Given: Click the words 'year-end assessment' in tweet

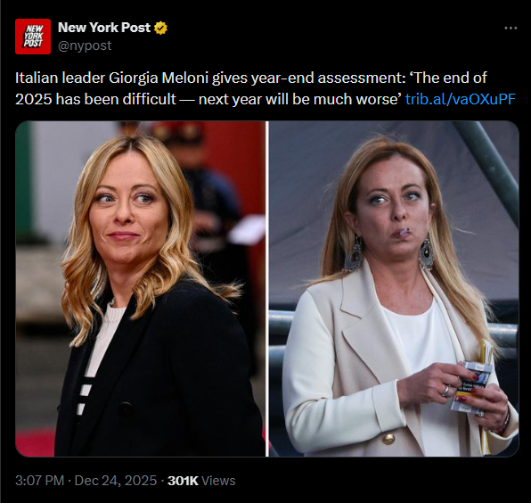Looking at the screenshot, I should click(x=325, y=78).
